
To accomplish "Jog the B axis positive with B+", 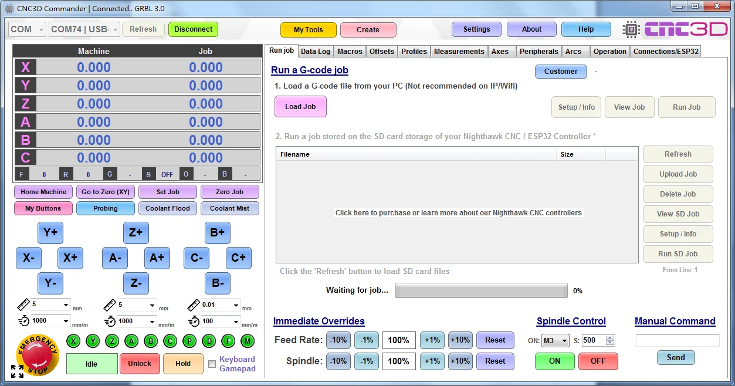I will coord(218,233).
